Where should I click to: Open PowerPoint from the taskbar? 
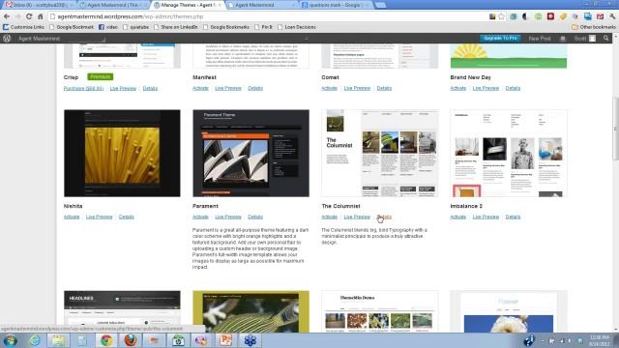click(x=225, y=340)
